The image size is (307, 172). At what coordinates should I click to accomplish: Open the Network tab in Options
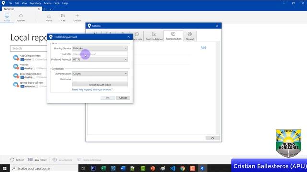coord(190,36)
